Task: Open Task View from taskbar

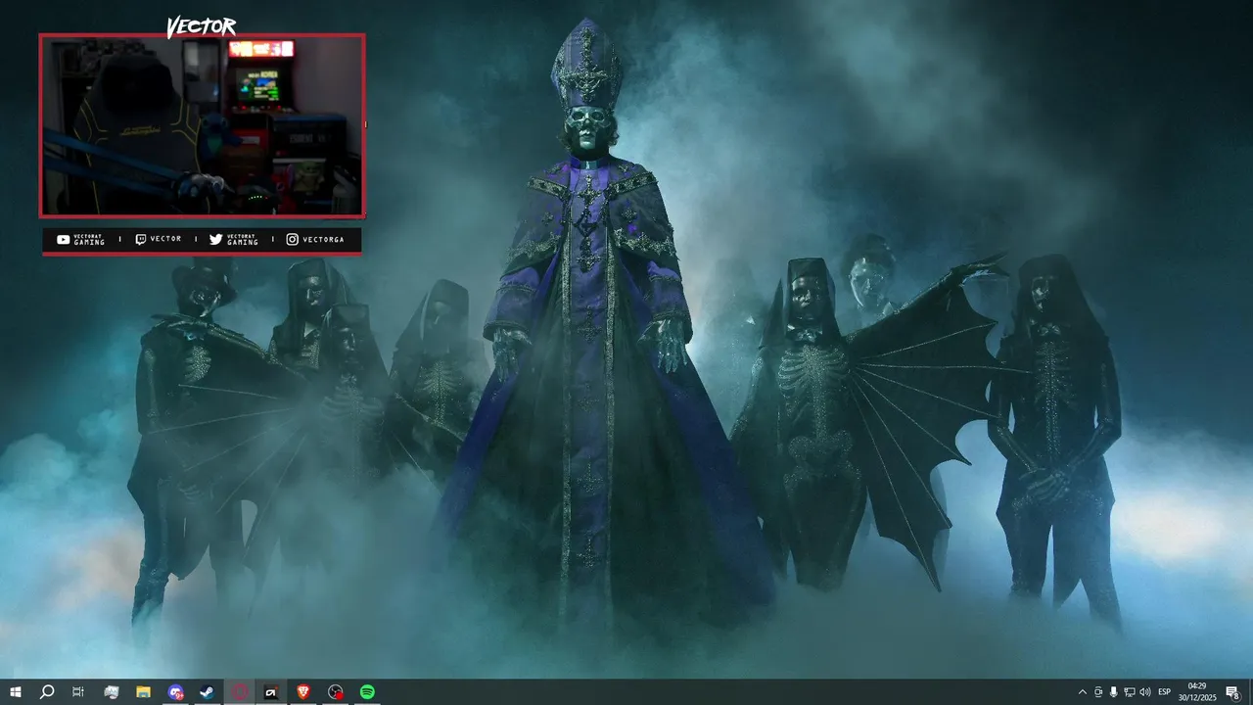Action: click(x=78, y=692)
